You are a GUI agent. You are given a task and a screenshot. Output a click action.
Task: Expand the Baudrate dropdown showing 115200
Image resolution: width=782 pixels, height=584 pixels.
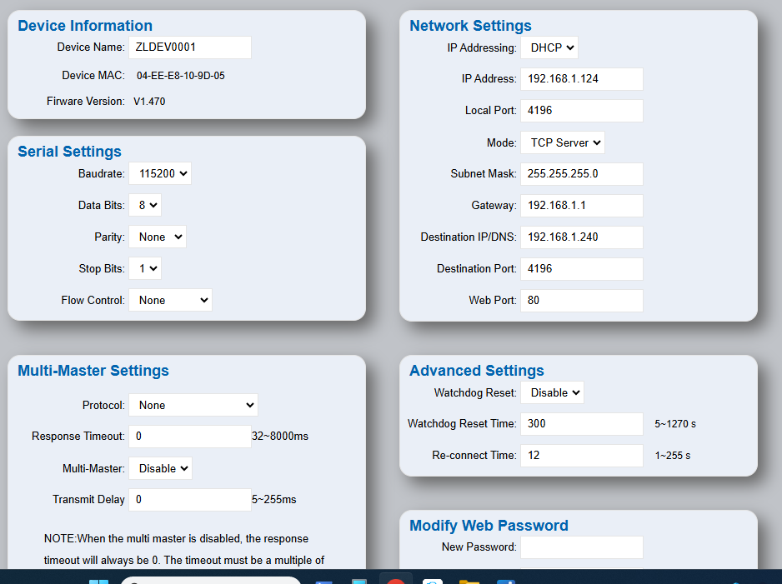[159, 174]
